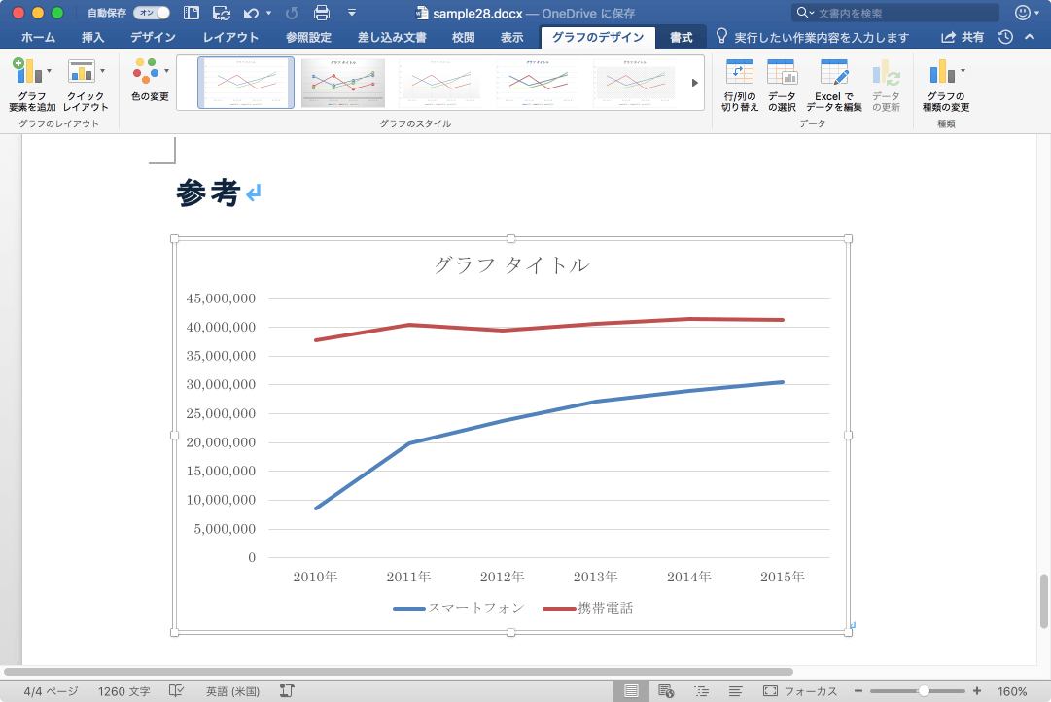This screenshot has width=1051, height=702.
Task: Switch to the デザイン tab
Action: 153,38
